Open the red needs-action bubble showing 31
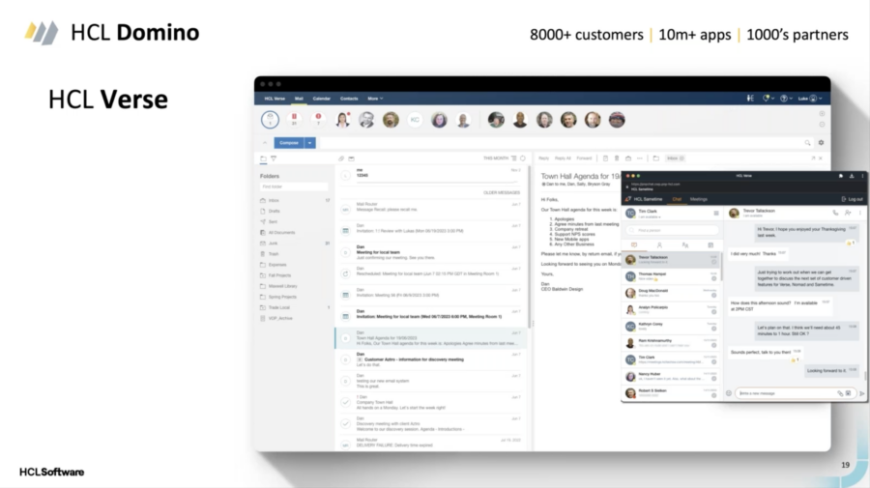This screenshot has height=488, width=870. tap(294, 119)
